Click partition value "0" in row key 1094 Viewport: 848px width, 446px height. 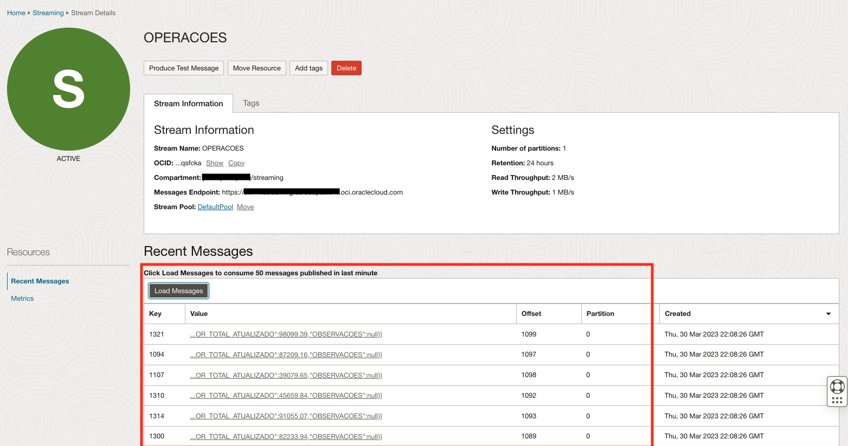click(588, 354)
